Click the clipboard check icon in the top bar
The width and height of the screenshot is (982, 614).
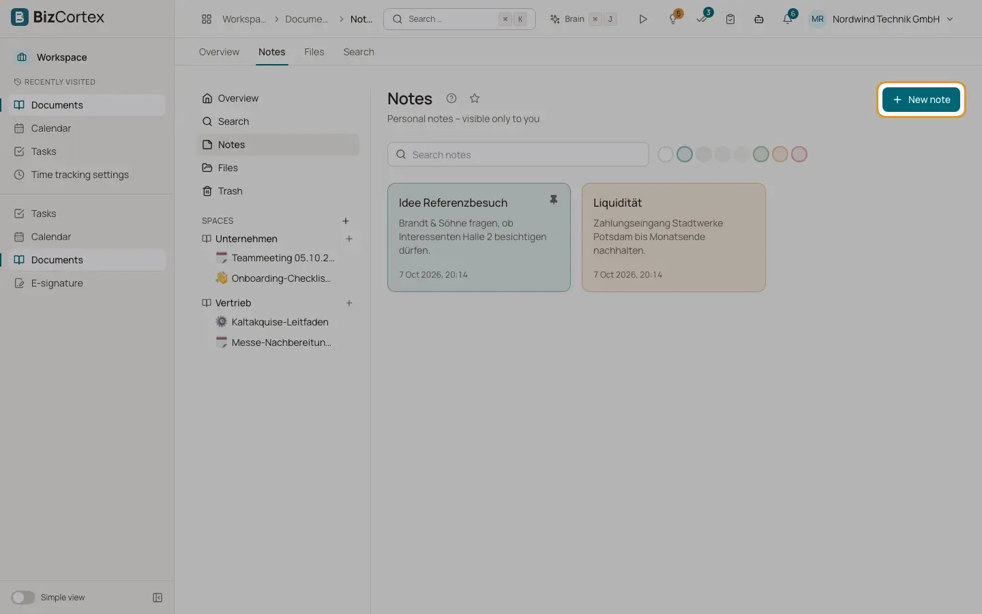(730, 19)
